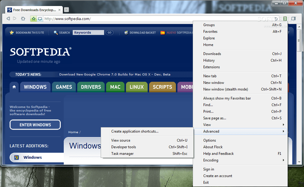
Task: Choose Create an account entry
Action: pos(241,176)
